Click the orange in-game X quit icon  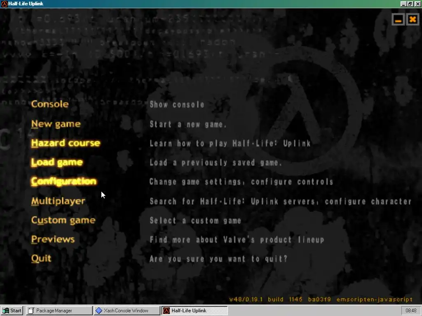(413, 20)
